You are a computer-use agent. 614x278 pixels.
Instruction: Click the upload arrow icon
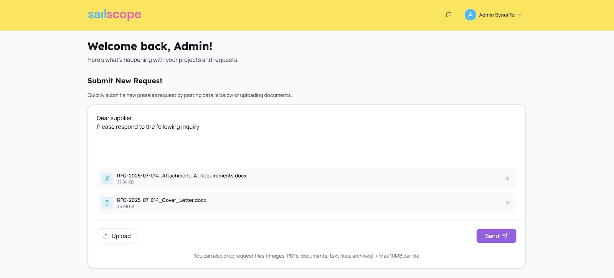click(x=106, y=236)
